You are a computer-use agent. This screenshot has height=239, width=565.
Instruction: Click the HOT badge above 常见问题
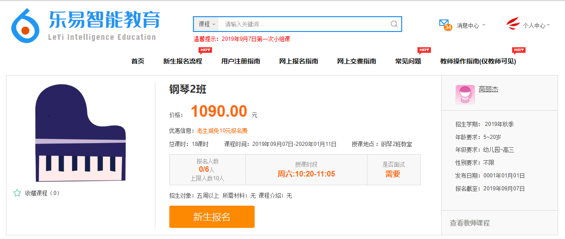(x=424, y=50)
